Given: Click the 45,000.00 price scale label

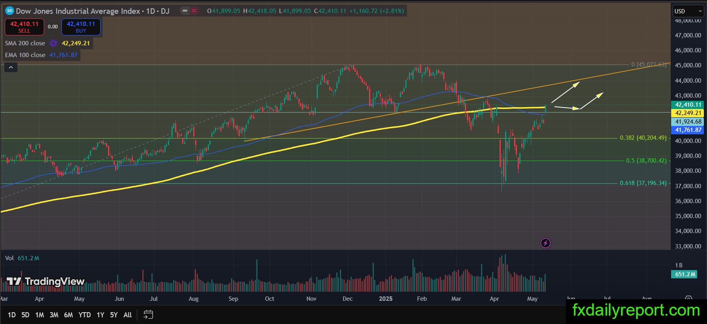Looking at the screenshot, I should point(688,65).
